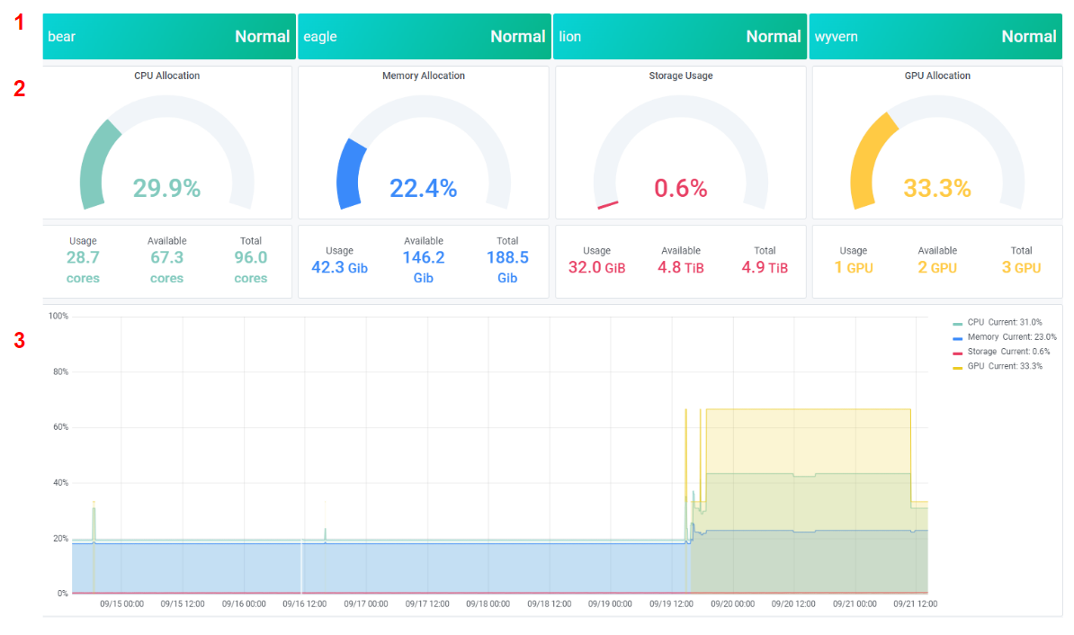Click the bear node status panel
This screenshot has width=1074, height=635.
[x=168, y=37]
